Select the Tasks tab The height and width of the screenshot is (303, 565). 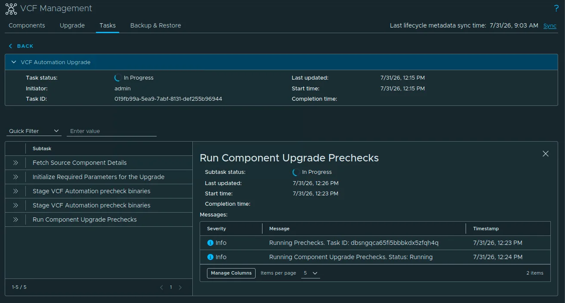coord(108,25)
